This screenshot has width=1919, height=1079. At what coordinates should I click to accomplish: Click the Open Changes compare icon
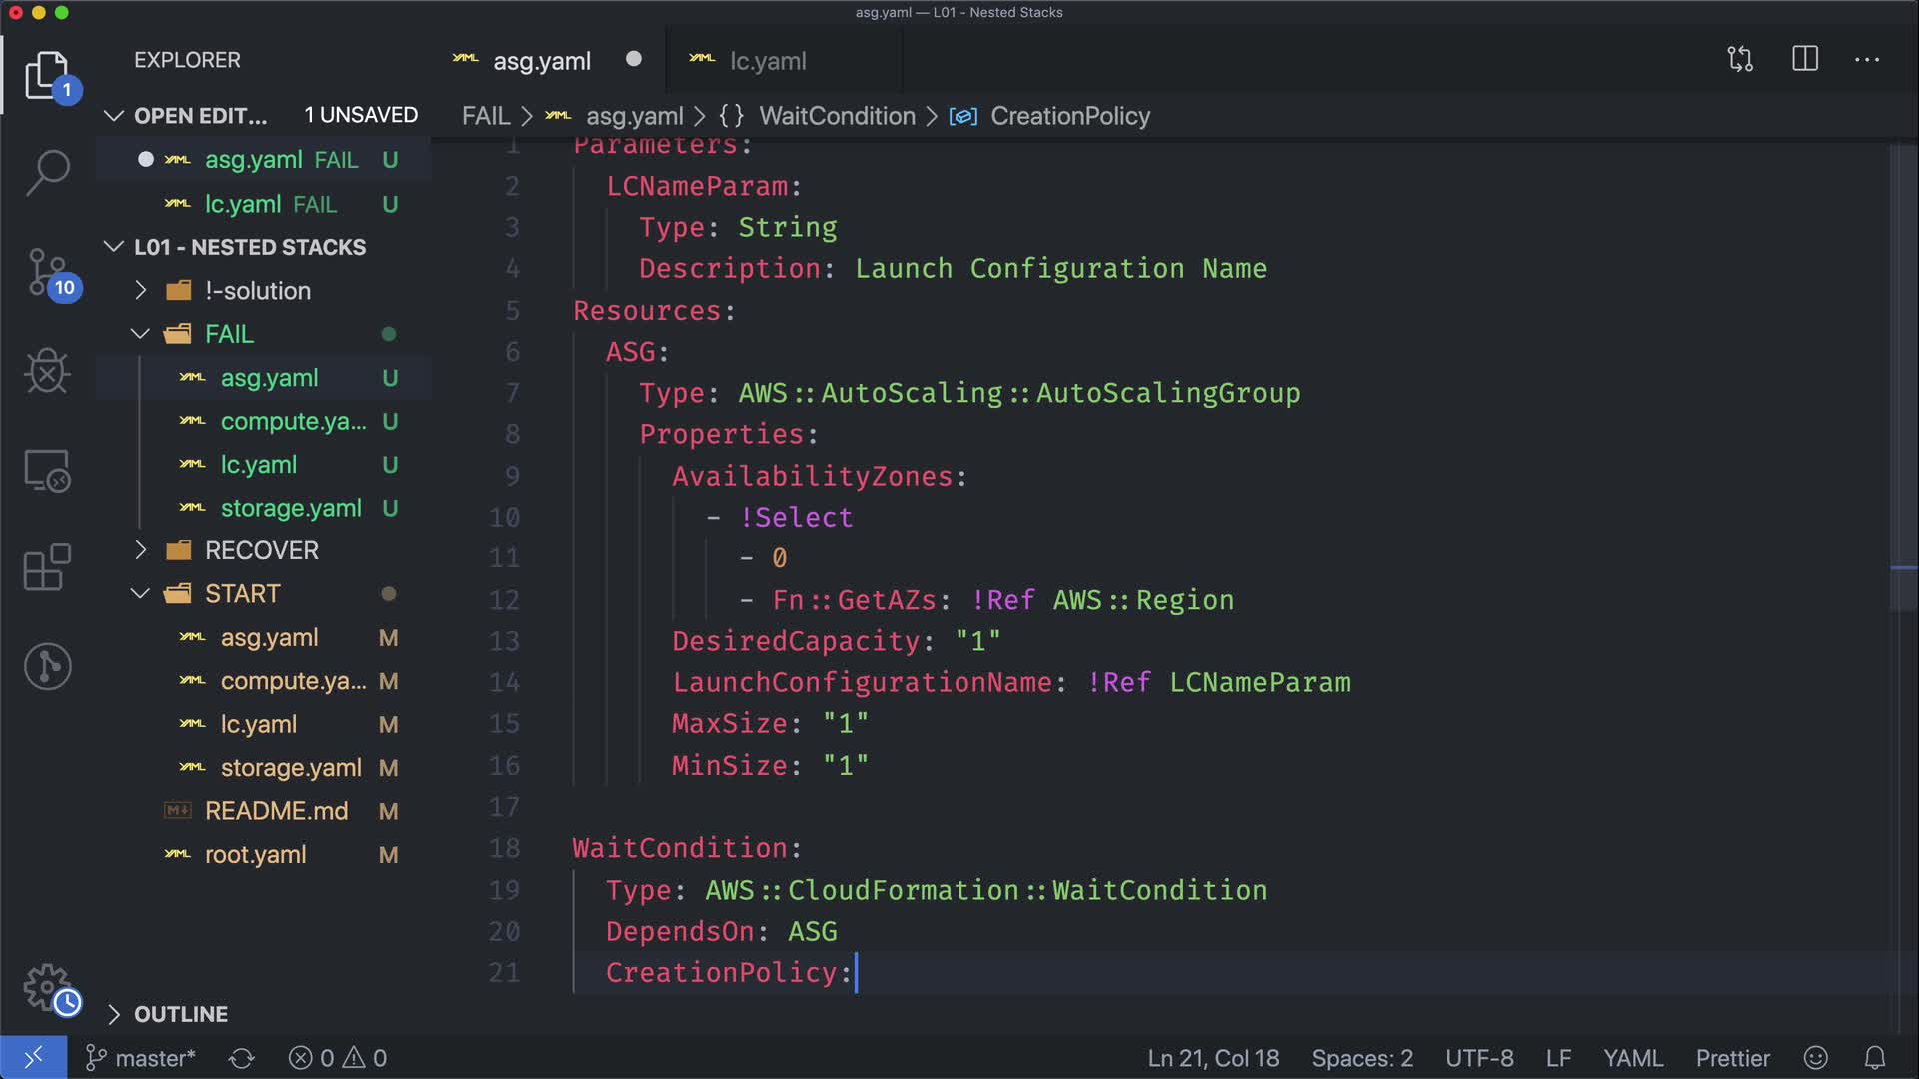[x=1740, y=60]
